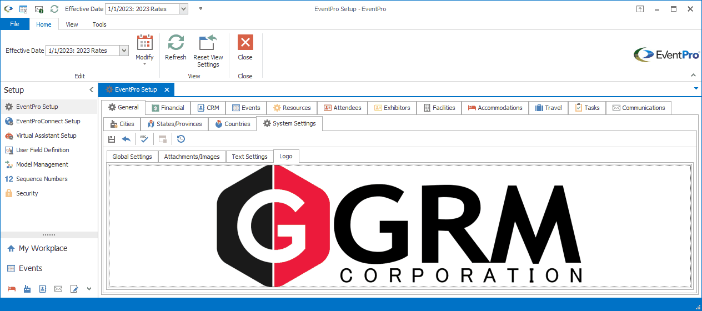
Task: Open Events navigation group
Action: pos(49,268)
